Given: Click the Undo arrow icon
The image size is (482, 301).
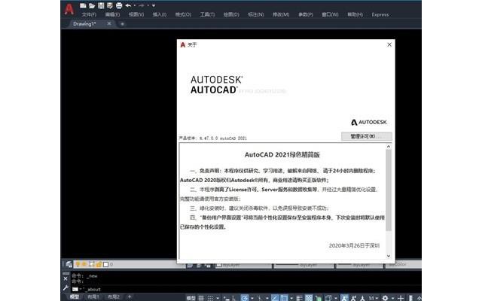Looking at the screenshot, I should click(128, 5).
